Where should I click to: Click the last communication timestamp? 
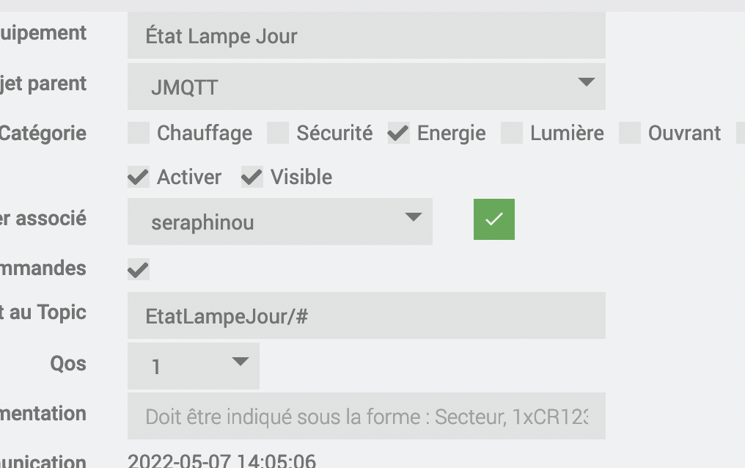click(221, 461)
